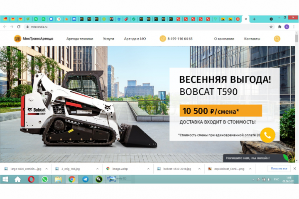The height and width of the screenshot is (199, 299).
Task: Open downloaded file bobcat-s530-2018.jpg
Action: 174,169
